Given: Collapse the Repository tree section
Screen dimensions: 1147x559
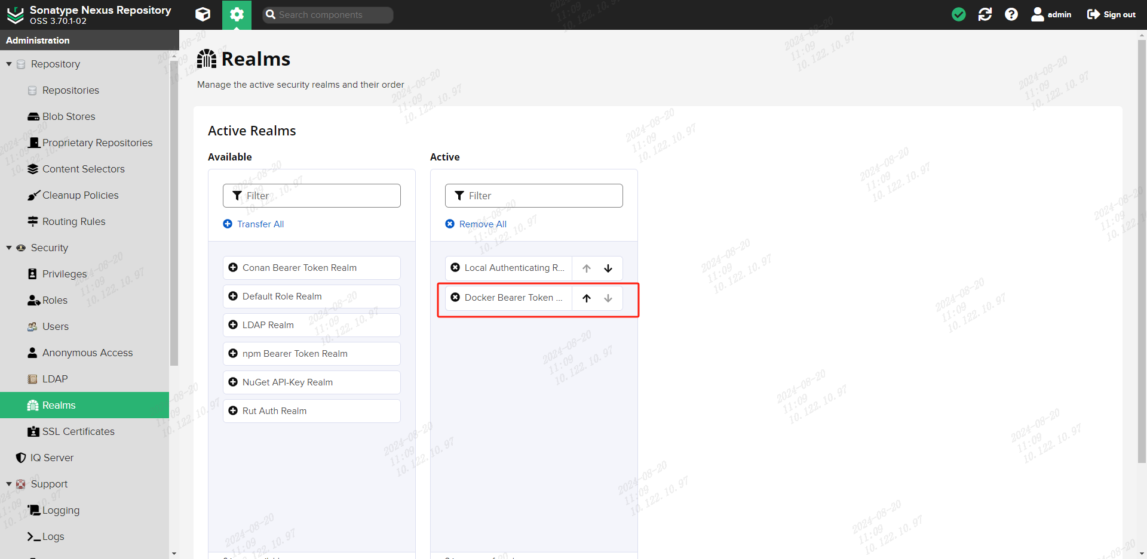Looking at the screenshot, I should point(9,64).
